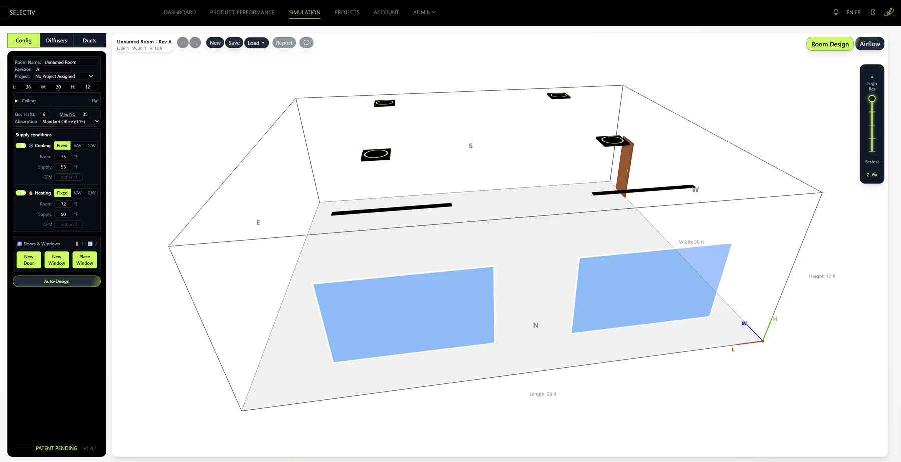The width and height of the screenshot is (901, 462).
Task: Open the ADMIN menu dropdown
Action: 424,12
